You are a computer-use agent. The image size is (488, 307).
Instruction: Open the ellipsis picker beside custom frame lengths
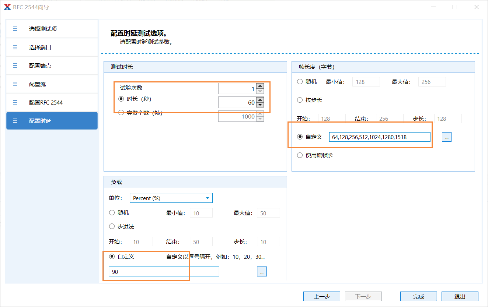click(446, 137)
